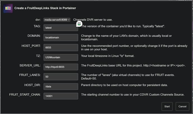Open the dvr server dropdown
193x114 pixels.
(57, 20)
